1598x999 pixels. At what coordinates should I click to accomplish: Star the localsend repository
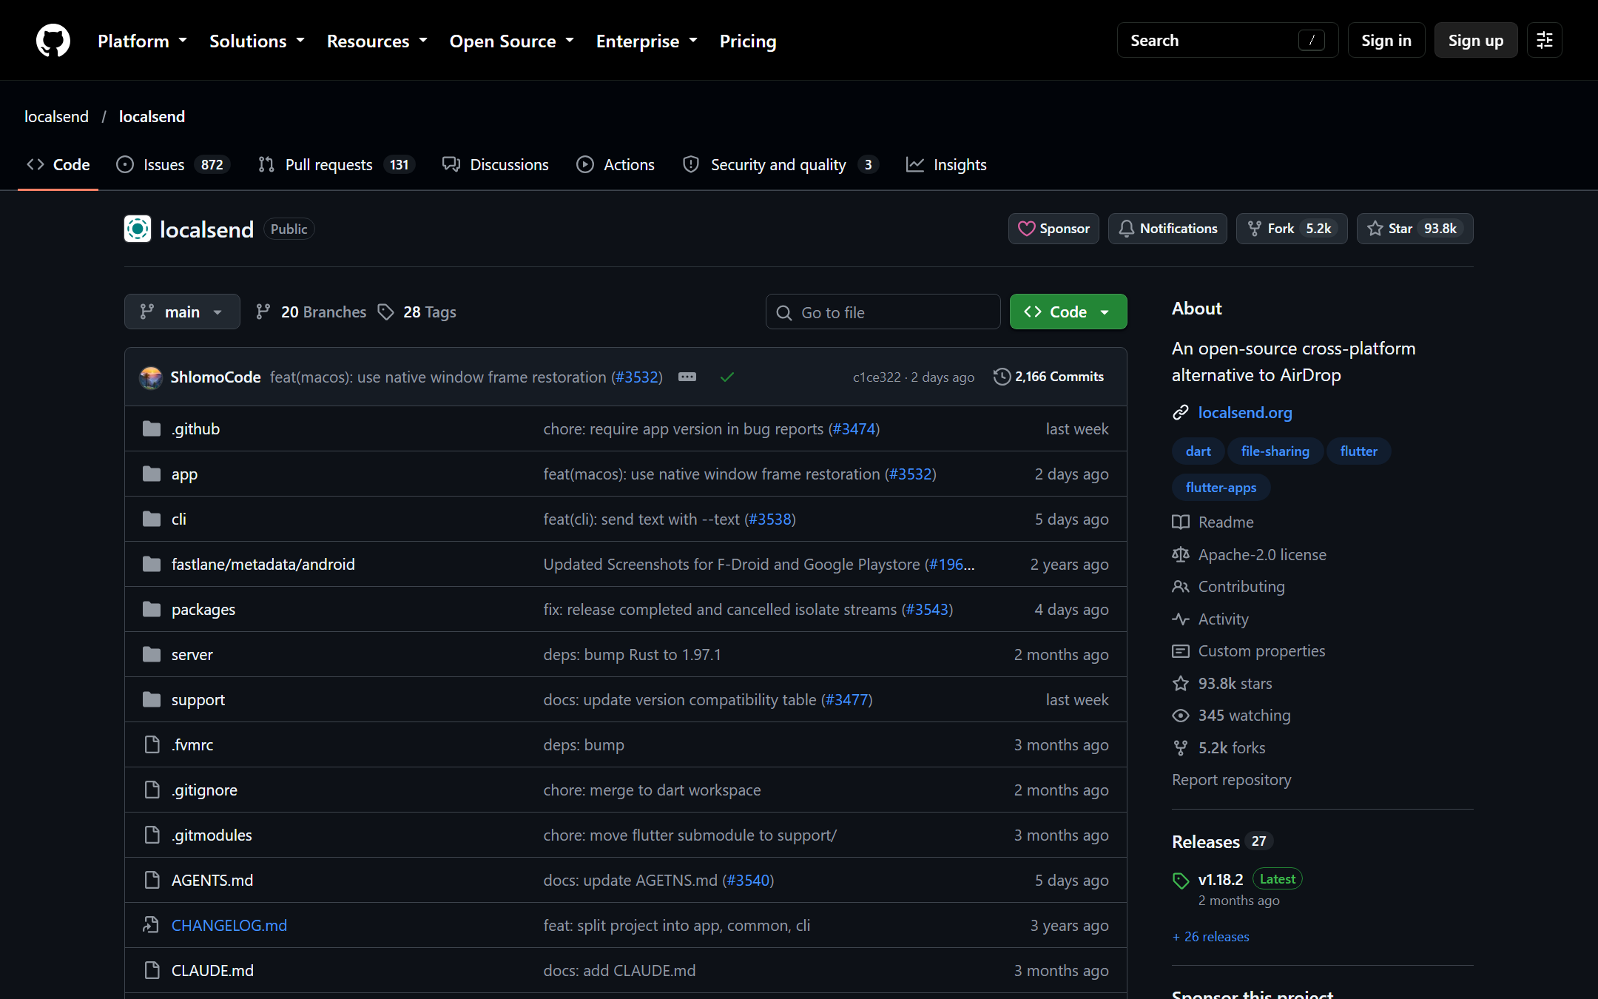click(x=1415, y=229)
